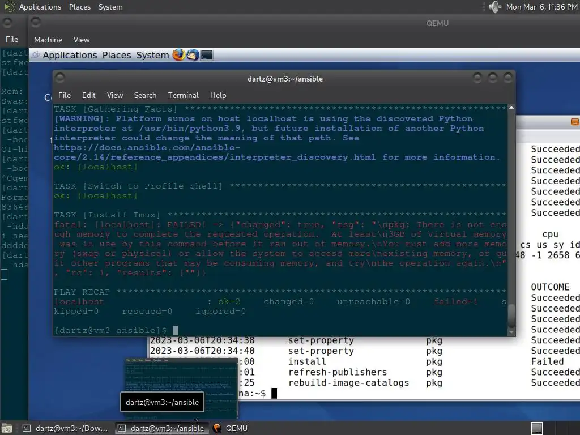Switch to the QEMU taskbar entry
Screen dimensions: 580x435
tap(231, 428)
